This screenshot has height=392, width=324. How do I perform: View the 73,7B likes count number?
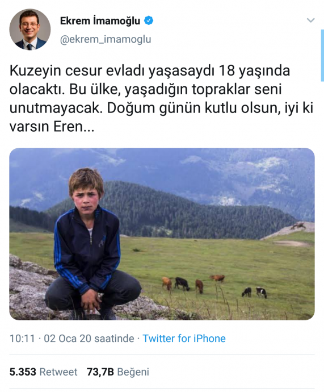pyautogui.click(x=100, y=372)
